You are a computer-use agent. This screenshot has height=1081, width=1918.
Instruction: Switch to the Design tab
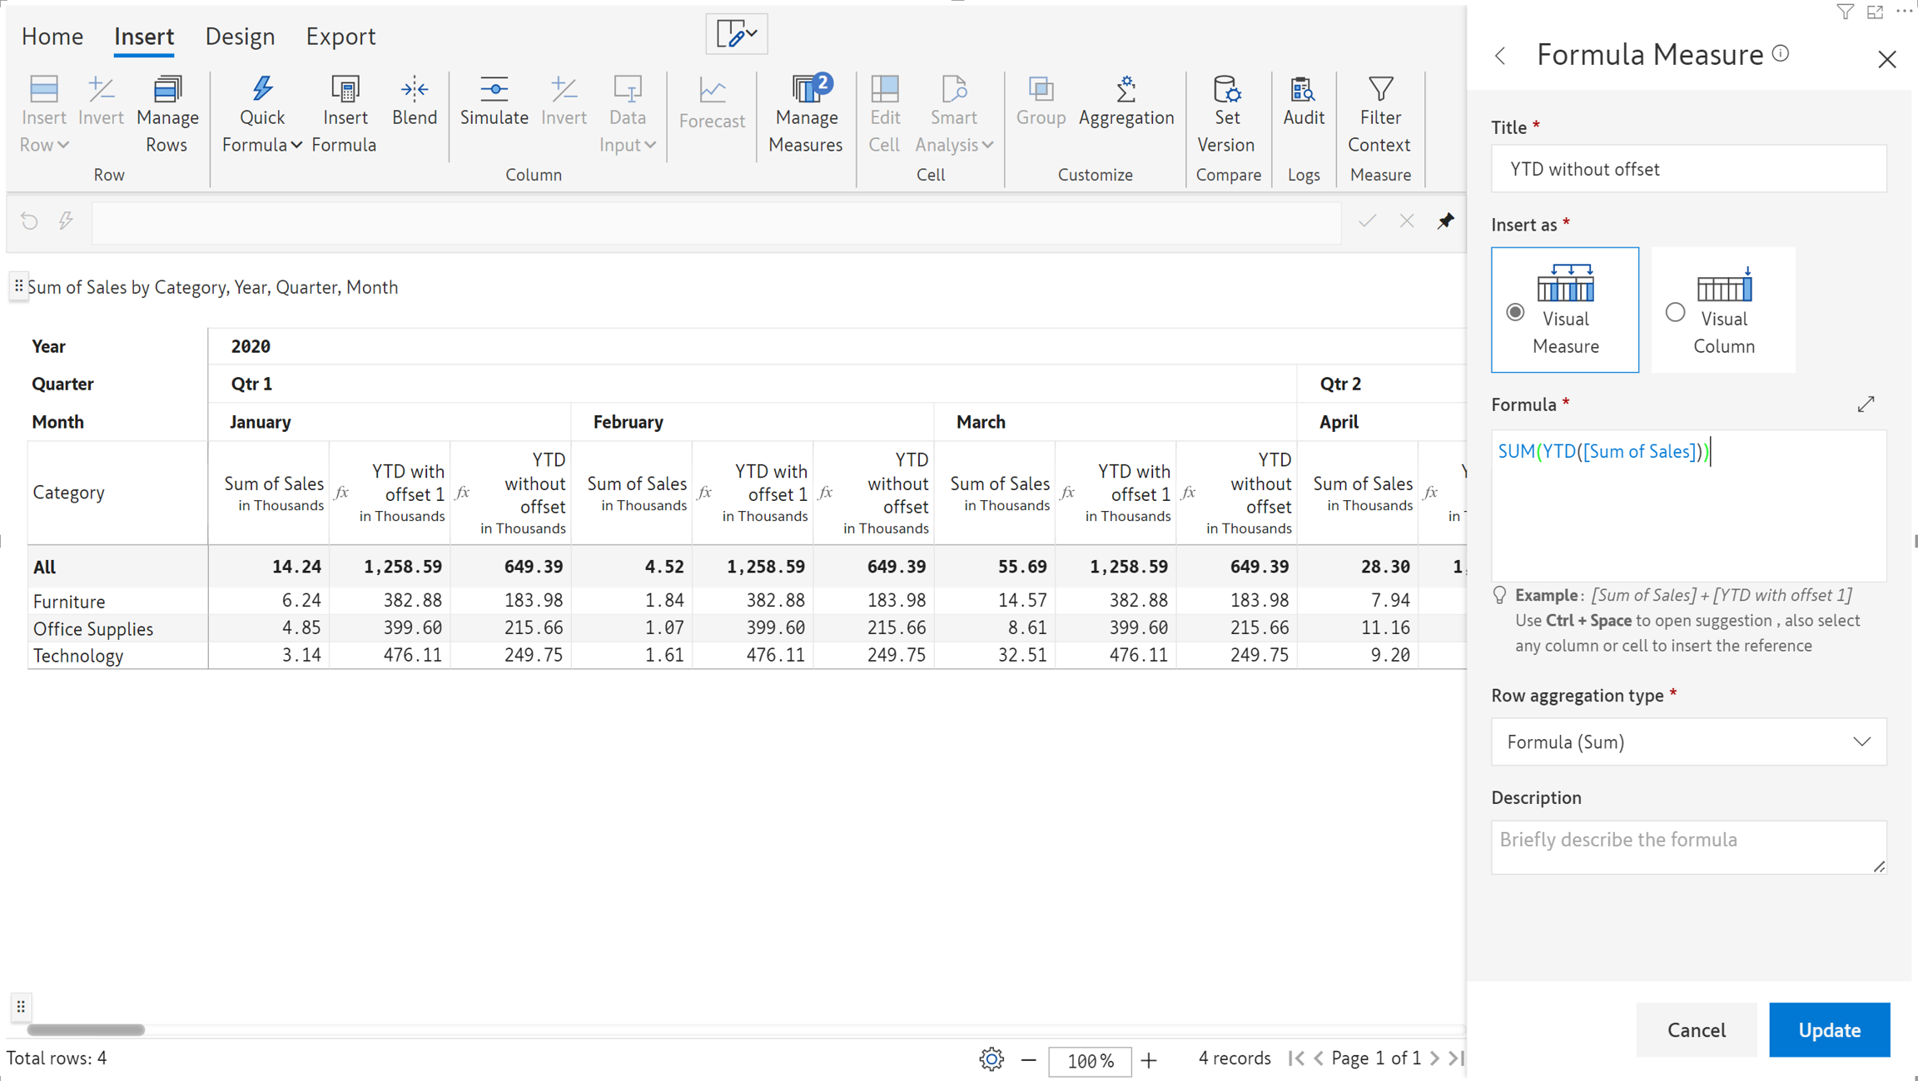tap(240, 37)
